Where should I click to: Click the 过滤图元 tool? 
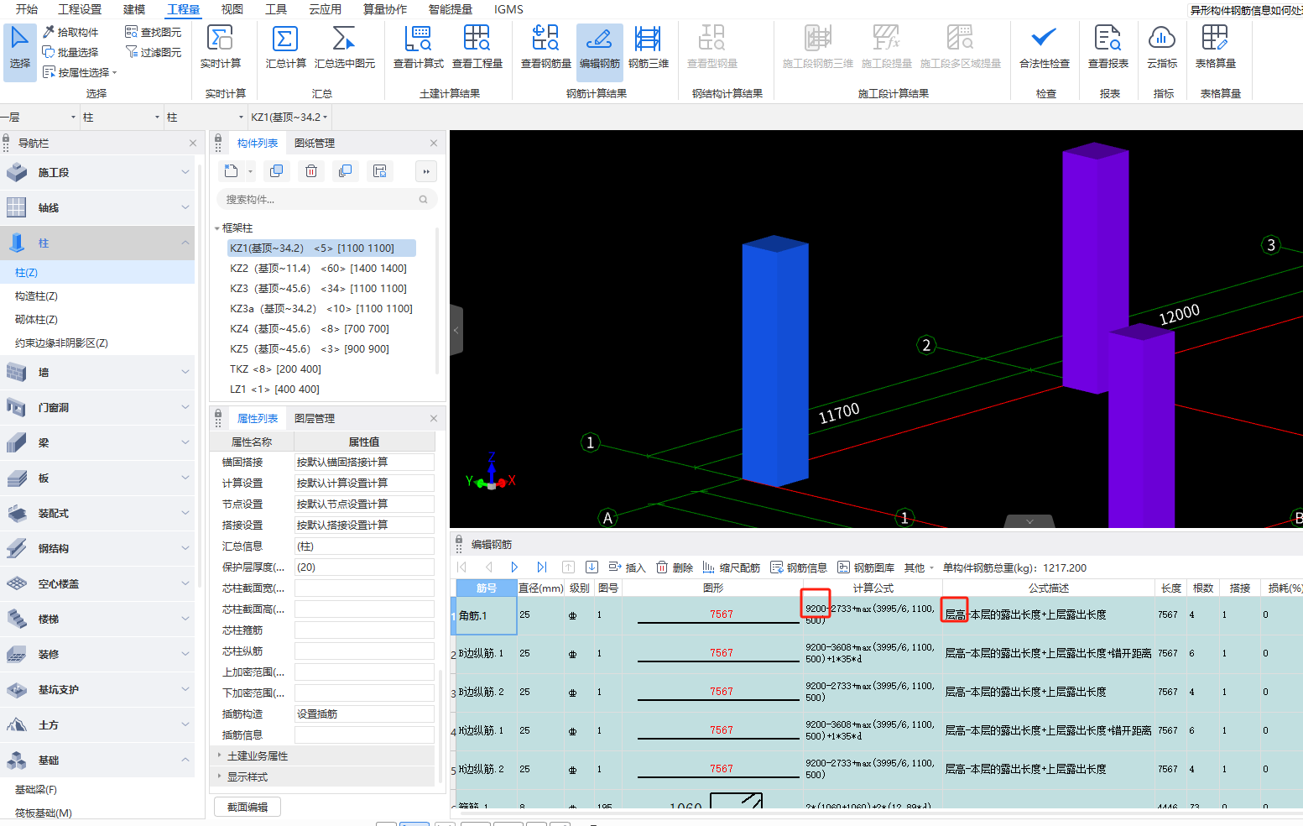point(154,52)
